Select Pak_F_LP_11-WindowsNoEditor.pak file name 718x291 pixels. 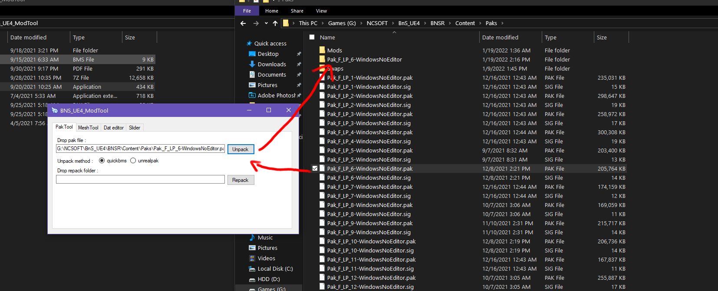pos(372,260)
